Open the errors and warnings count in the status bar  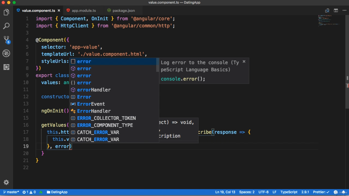(29, 192)
